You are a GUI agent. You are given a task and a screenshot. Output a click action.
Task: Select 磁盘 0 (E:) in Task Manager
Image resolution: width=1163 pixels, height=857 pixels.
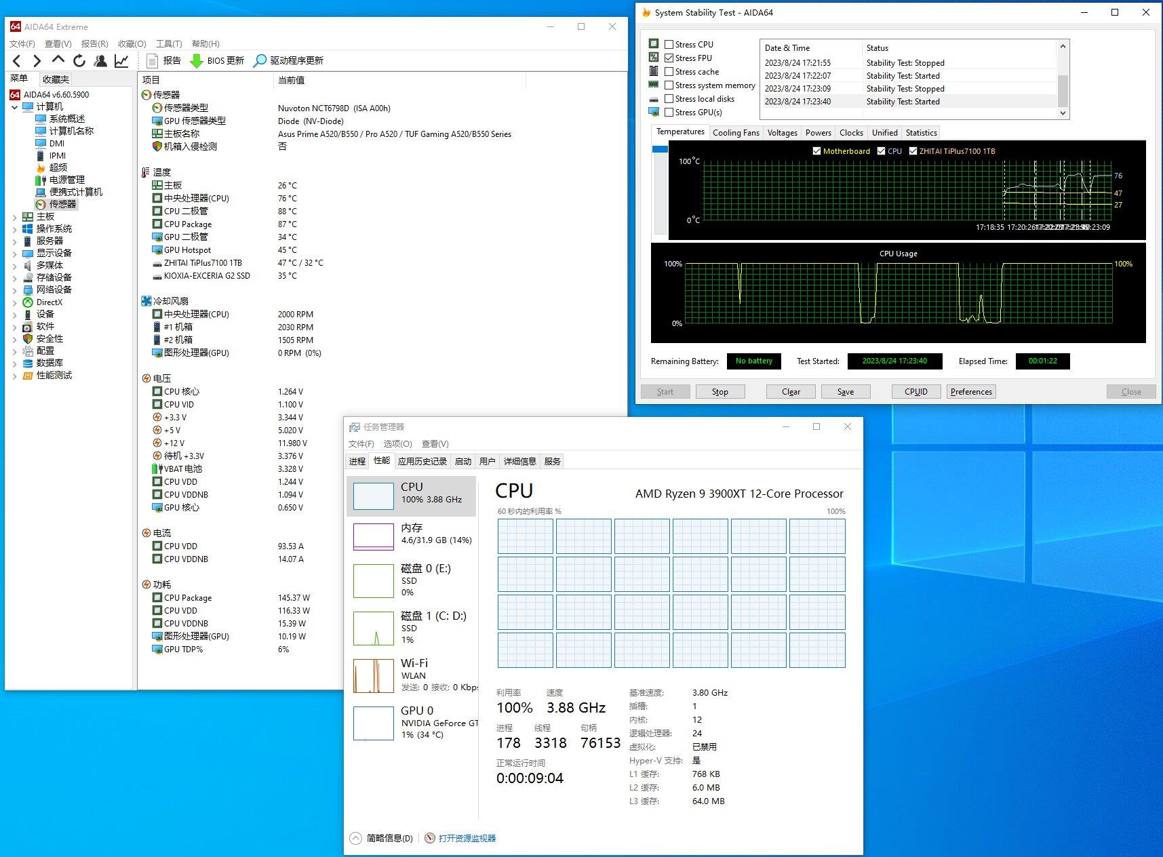[x=411, y=580]
